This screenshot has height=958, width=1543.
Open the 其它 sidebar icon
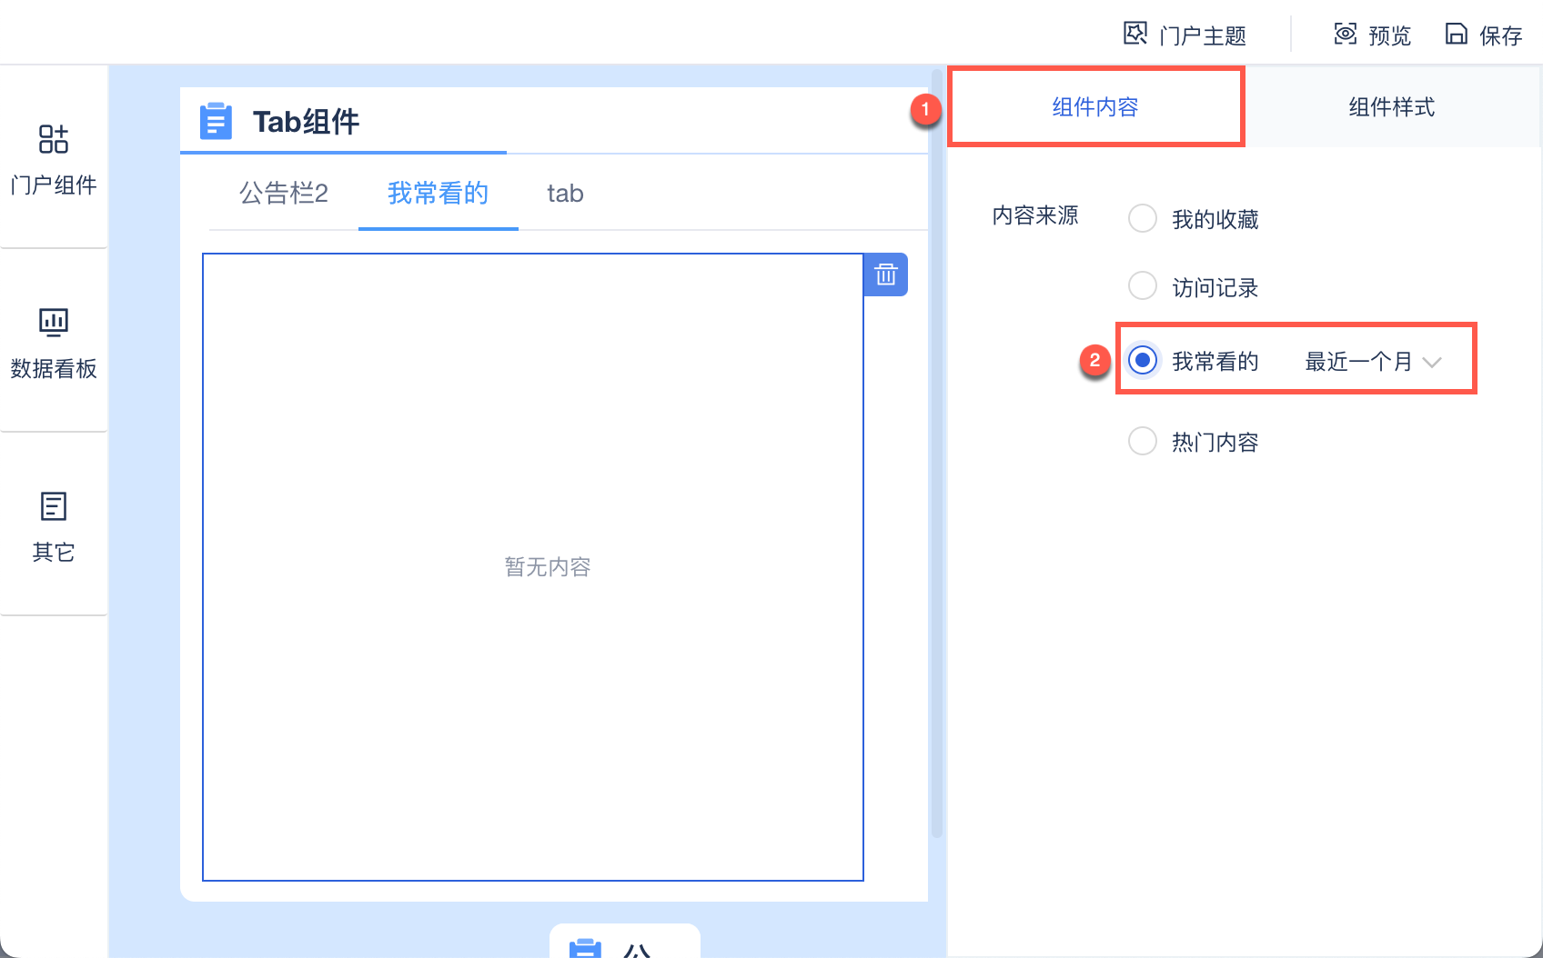tap(54, 505)
